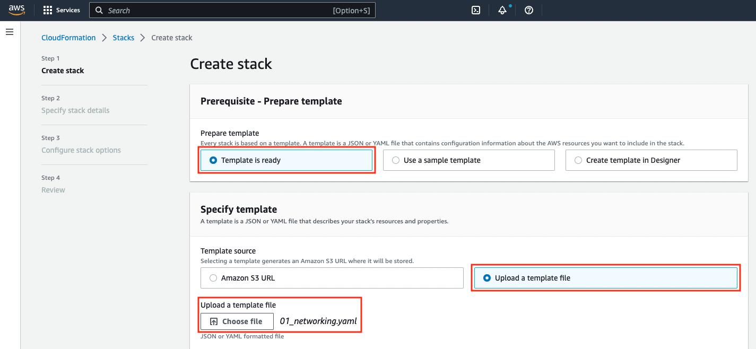The height and width of the screenshot is (349, 756).
Task: Click the upload icon in Choose file
Action: [x=214, y=321]
